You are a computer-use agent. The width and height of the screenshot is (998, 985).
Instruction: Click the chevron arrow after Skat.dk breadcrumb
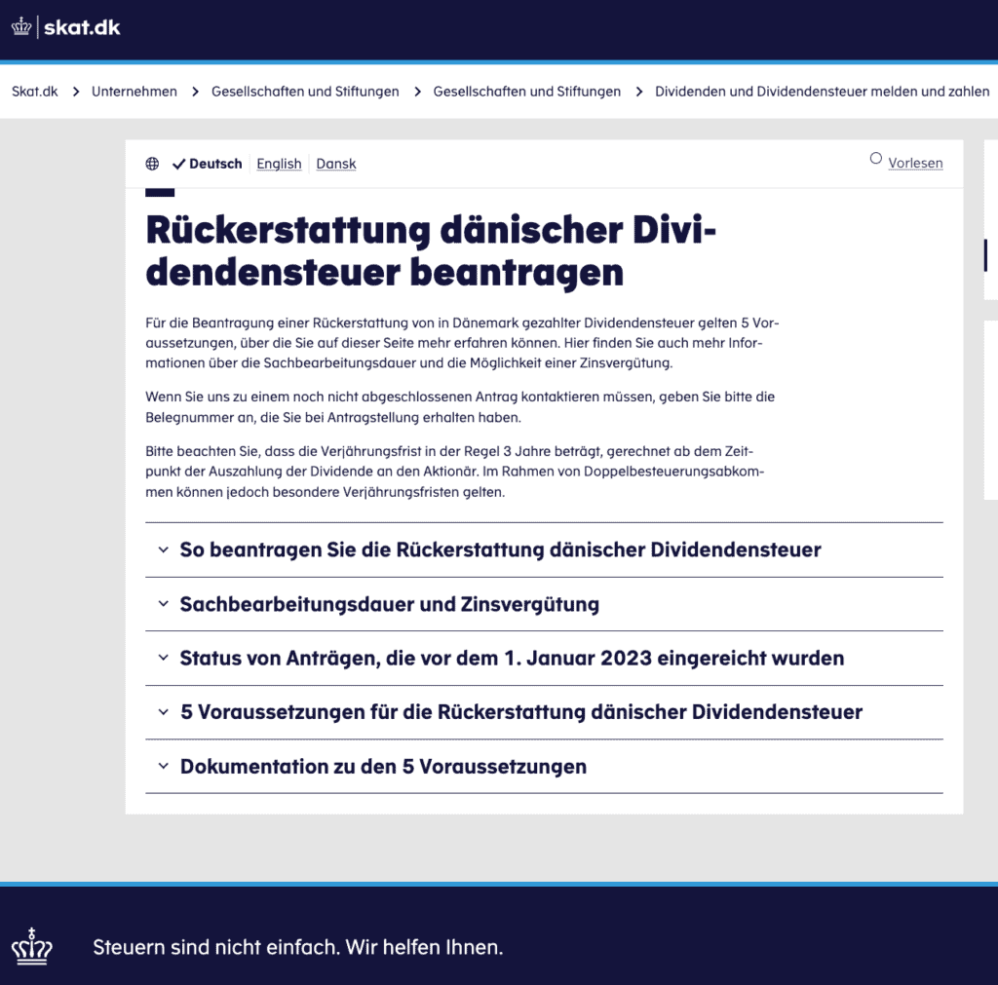[75, 92]
